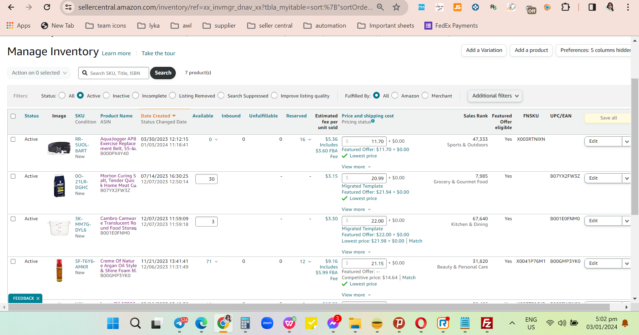Open the Chrome Extensions puzzle icon
Screen dimensions: 639x335
click(x=565, y=7)
